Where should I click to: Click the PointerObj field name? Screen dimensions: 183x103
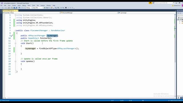click(45, 38)
